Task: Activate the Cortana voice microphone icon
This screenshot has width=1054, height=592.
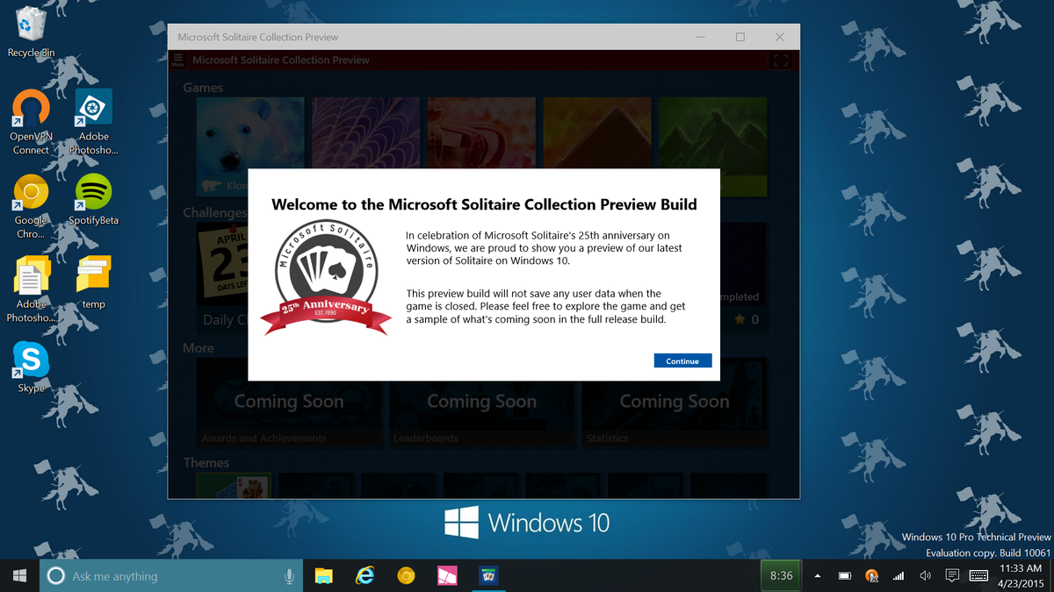Action: (x=290, y=575)
